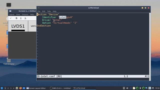Open the Edit menu in LXTerminal
This screenshot has width=160, height=90.
tap(44, 11)
